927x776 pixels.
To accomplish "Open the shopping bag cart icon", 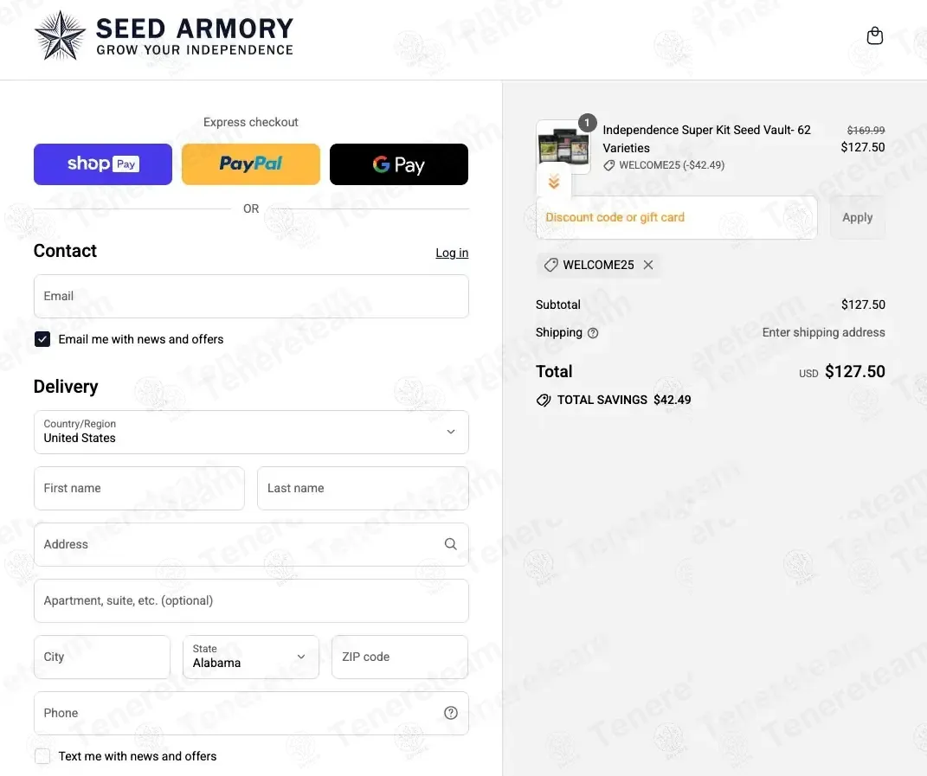I will [875, 35].
